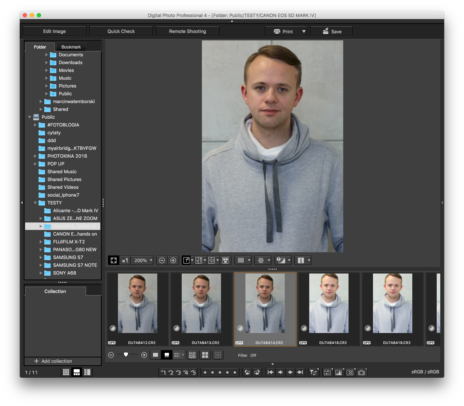Open the filter/sort funnel icon
Image resolution: width=464 pixels, height=406 pixels.
(313, 372)
